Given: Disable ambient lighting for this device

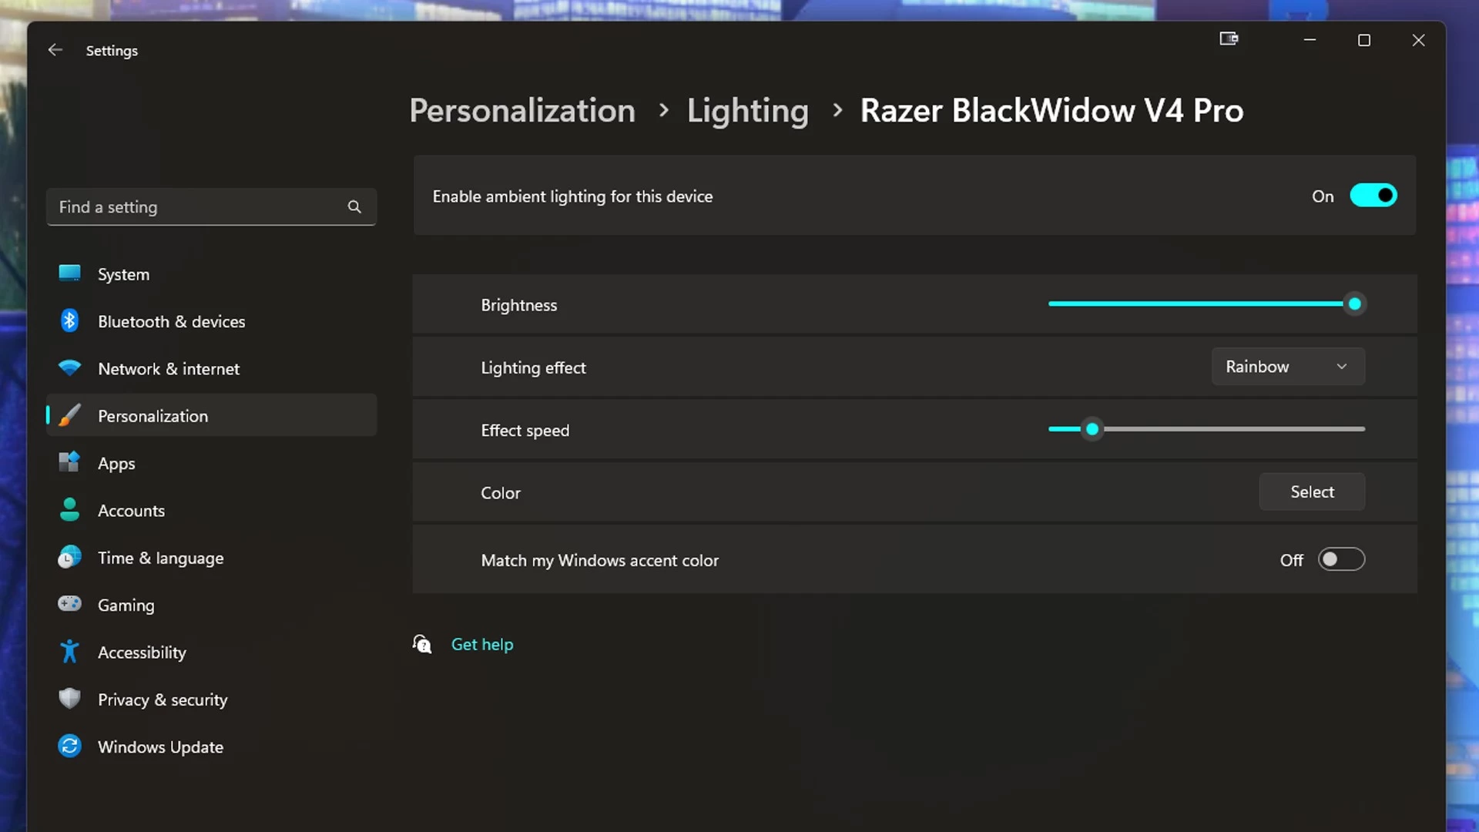Looking at the screenshot, I should click(1373, 196).
